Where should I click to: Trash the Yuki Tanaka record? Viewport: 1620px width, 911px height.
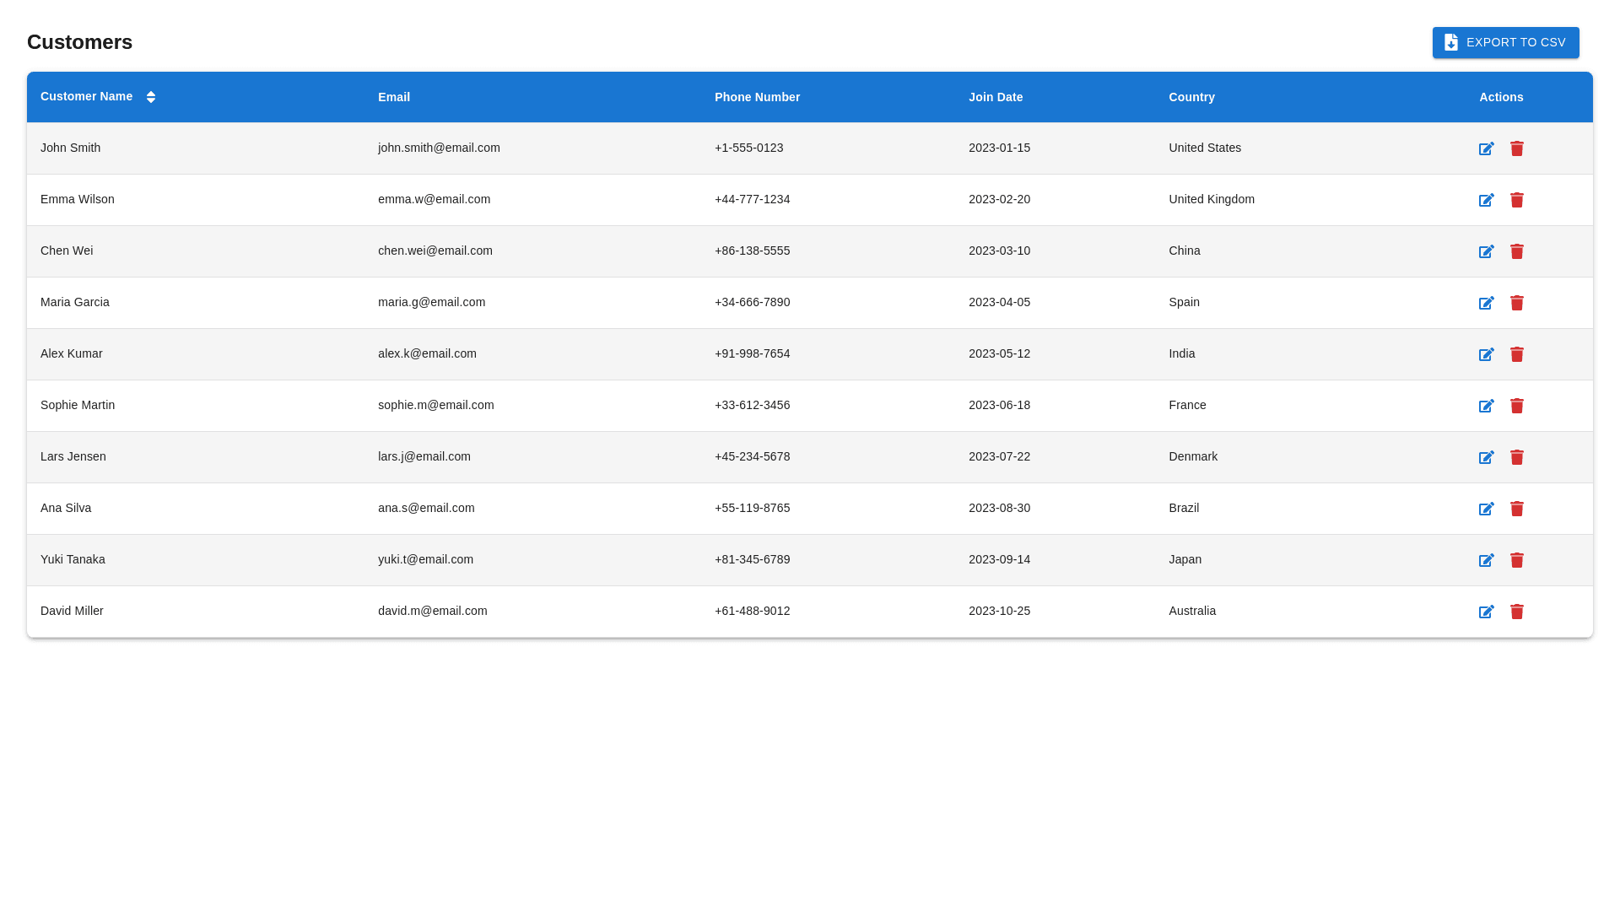coord(1516,560)
